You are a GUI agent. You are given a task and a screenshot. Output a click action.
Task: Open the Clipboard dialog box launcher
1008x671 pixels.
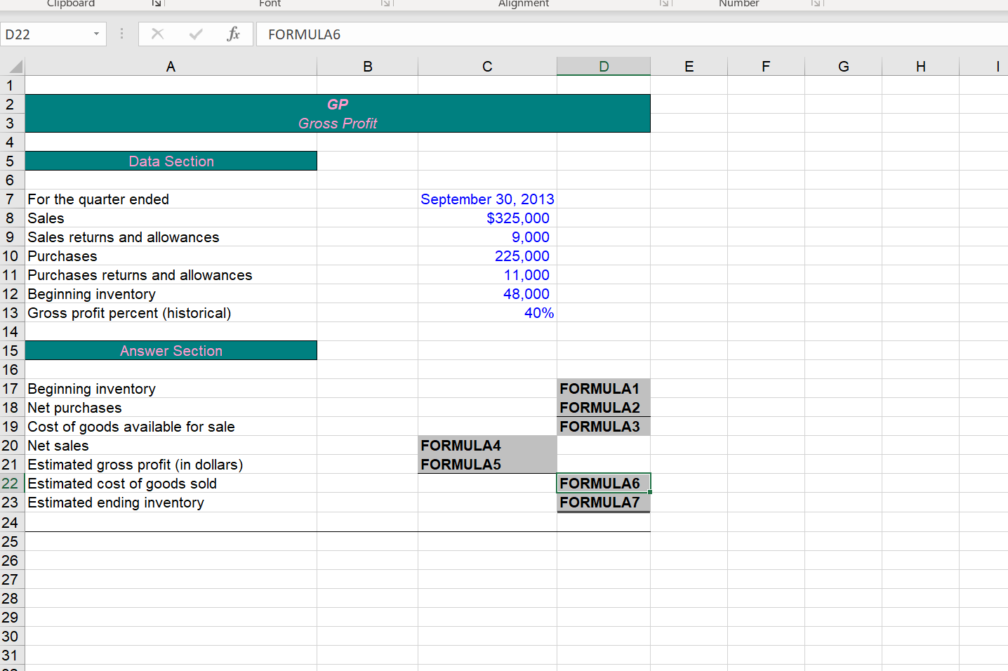pyautogui.click(x=155, y=4)
